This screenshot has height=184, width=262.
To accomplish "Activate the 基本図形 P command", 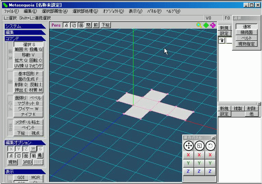I will click(x=28, y=74).
